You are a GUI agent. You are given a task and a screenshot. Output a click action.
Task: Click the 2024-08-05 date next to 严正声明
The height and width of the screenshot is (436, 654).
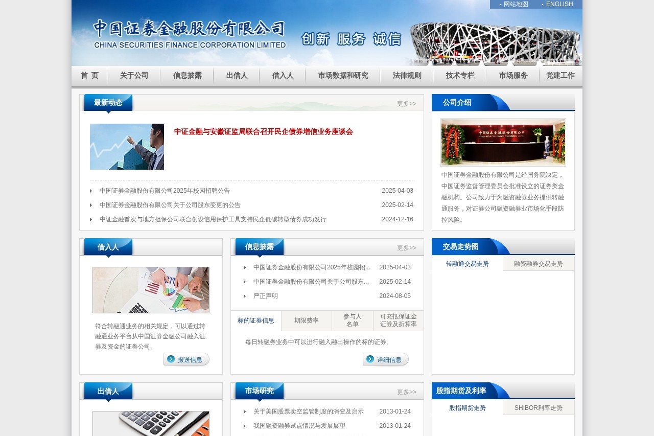(395, 296)
